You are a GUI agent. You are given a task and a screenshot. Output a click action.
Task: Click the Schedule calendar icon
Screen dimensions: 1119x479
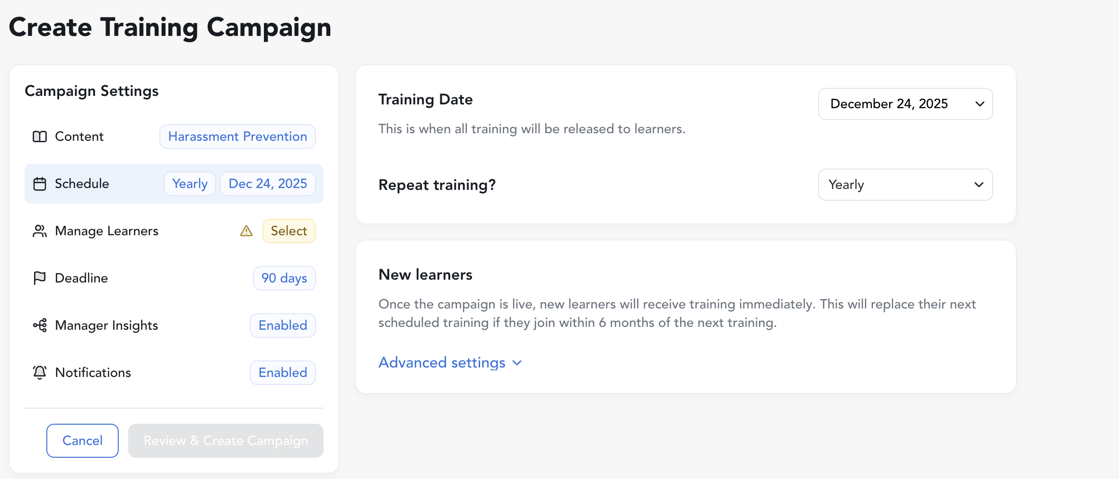tap(40, 184)
